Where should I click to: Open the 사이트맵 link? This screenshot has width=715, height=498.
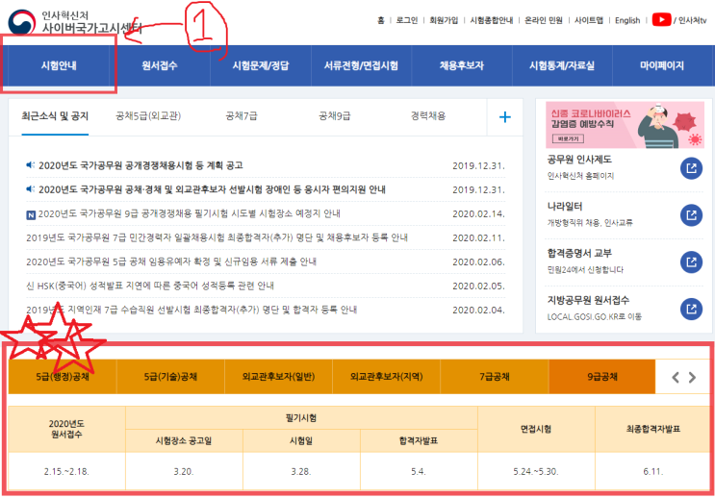[589, 20]
